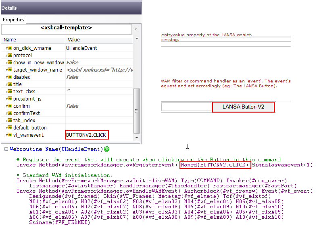The height and width of the screenshot is (230, 317).
Task: Click the title property icon
Action: [9, 84]
